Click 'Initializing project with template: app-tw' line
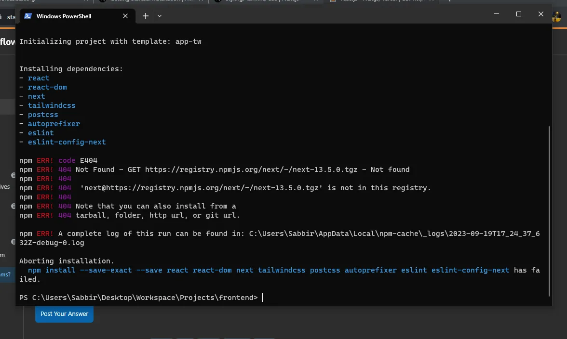567x339 pixels. pyautogui.click(x=110, y=41)
